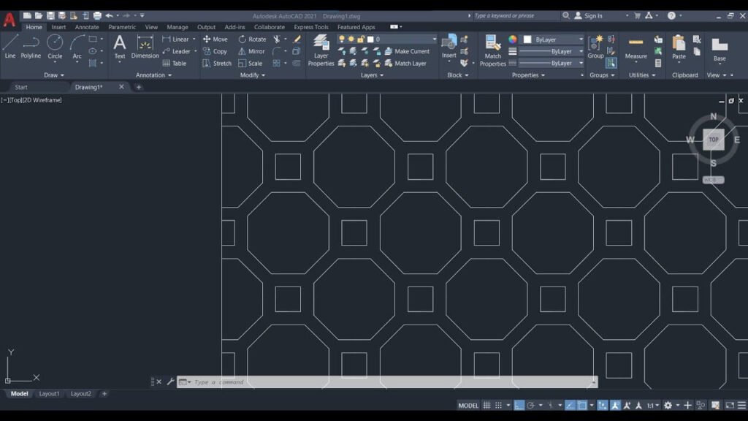Click Save icon in quick access toolbar
This screenshot has height=421, width=748.
50,16
